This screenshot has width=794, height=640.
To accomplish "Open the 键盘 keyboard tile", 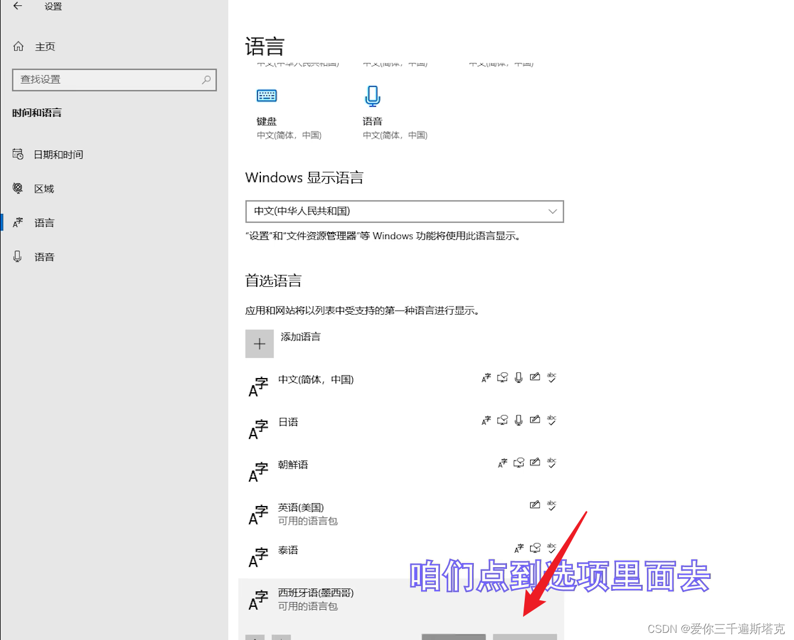I will coord(289,114).
